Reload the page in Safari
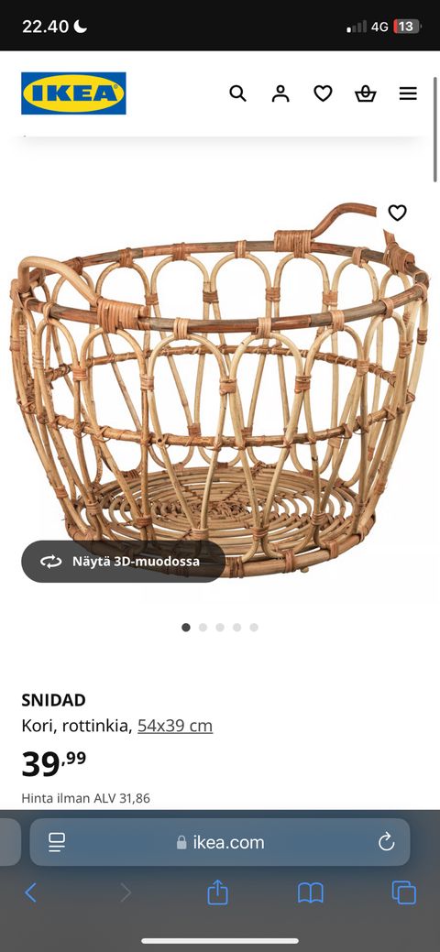Image resolution: width=440 pixels, height=952 pixels. [x=387, y=841]
